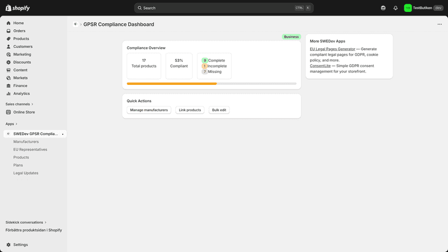Click the search magnifier icon
The width and height of the screenshot is (448, 252).
coord(140,8)
